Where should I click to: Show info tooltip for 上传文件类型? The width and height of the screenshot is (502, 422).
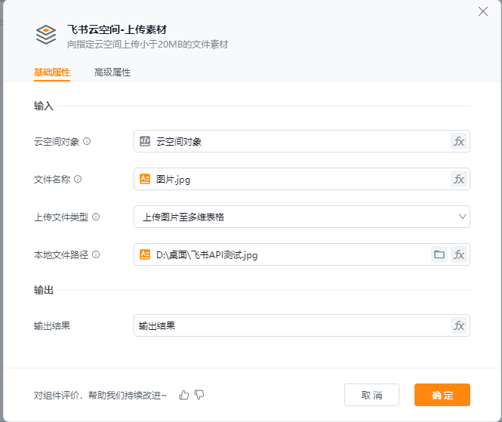tap(96, 217)
